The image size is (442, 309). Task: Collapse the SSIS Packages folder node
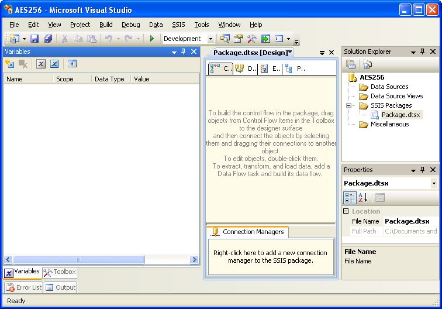349,105
